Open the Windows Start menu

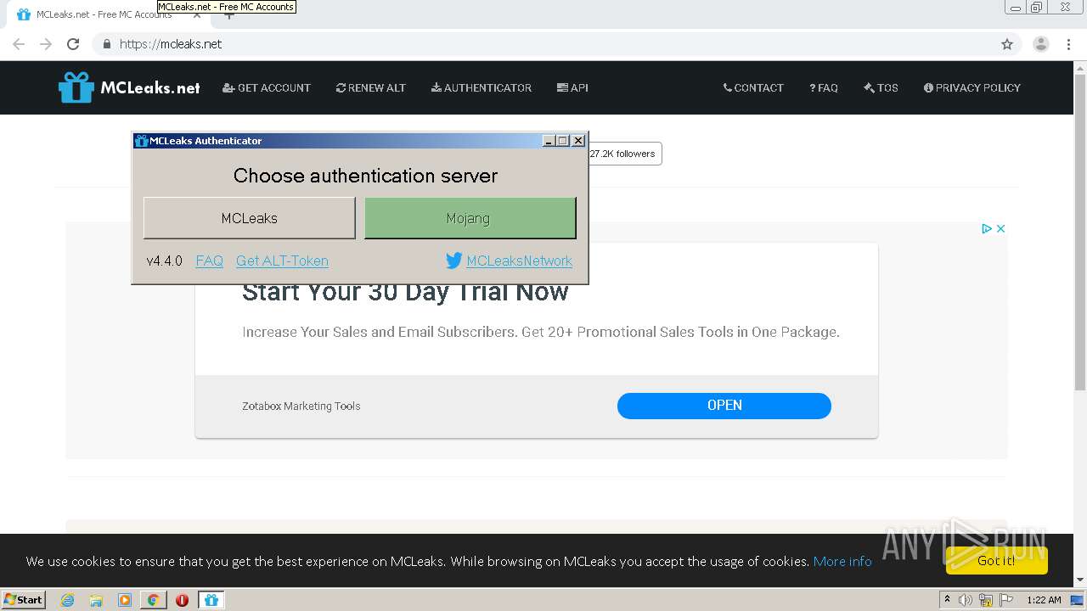24,599
